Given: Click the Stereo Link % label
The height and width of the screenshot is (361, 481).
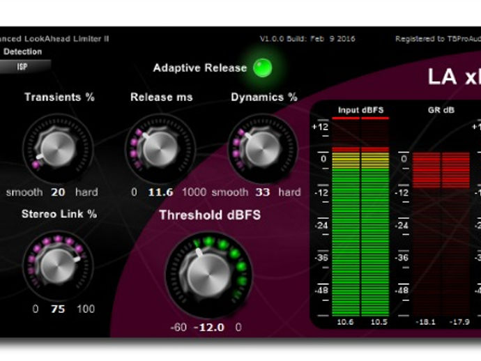Looking at the screenshot, I should 59,214.
